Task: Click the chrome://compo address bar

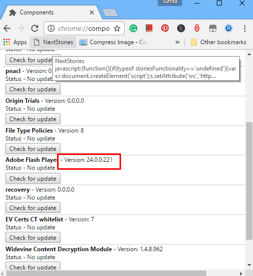Action: click(x=84, y=28)
